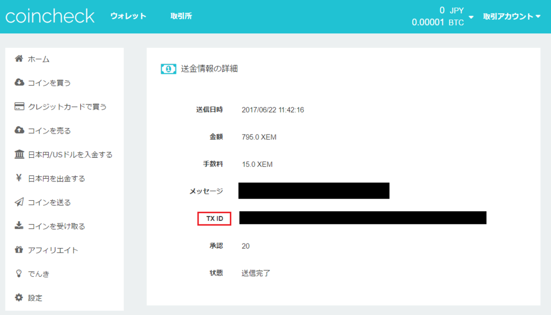This screenshot has height=315, width=551.
Task: Expand the JPY/BTC balance dropdown arrow
Action: click(x=471, y=17)
